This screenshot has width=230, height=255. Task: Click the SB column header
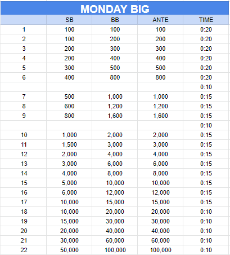point(69,20)
